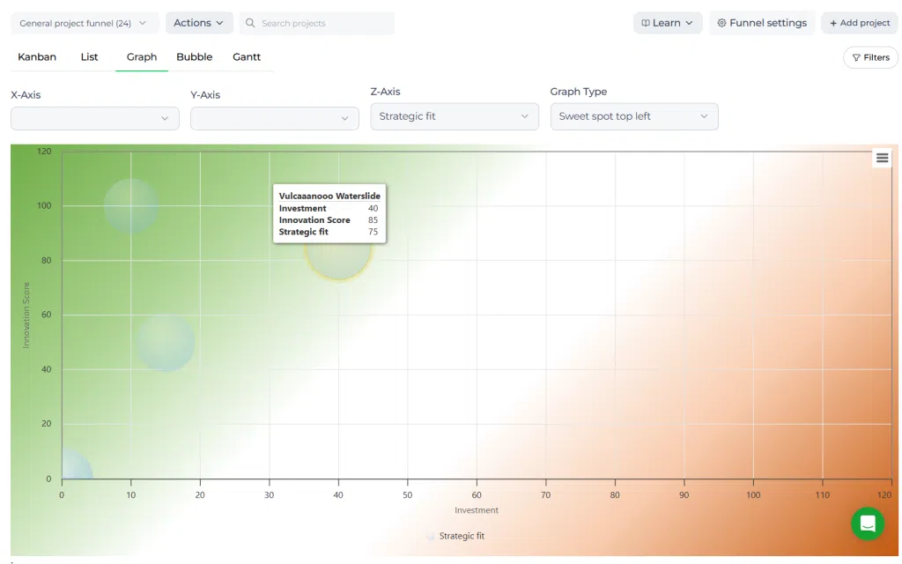Open the green chat support widget
This screenshot has height=564, width=902.
point(868,523)
